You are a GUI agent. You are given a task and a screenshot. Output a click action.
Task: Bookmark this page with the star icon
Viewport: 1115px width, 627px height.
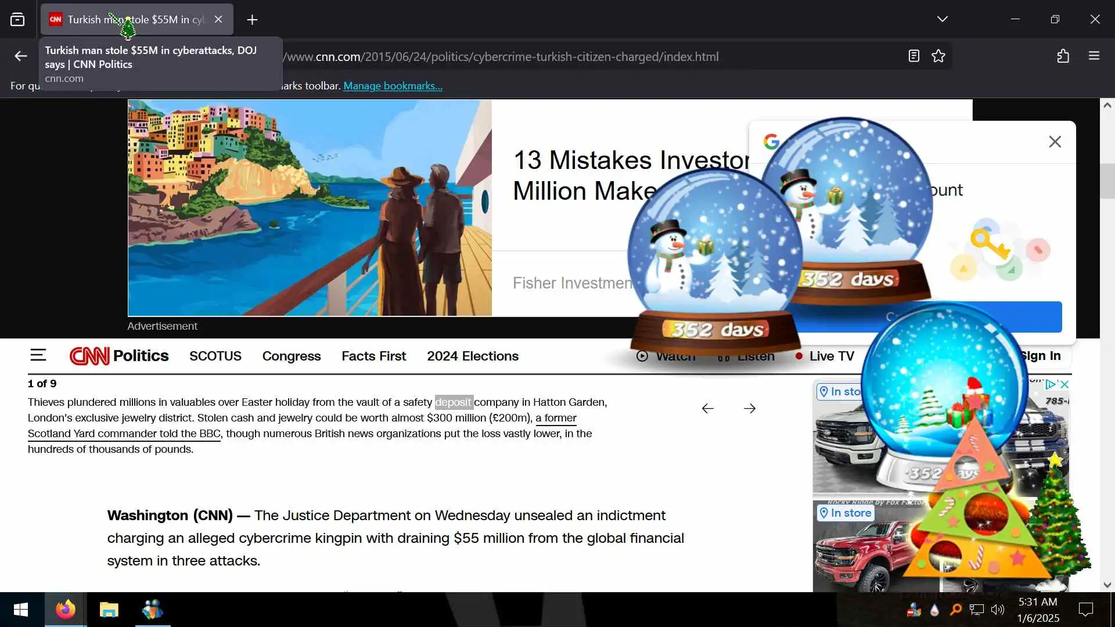[x=938, y=56]
